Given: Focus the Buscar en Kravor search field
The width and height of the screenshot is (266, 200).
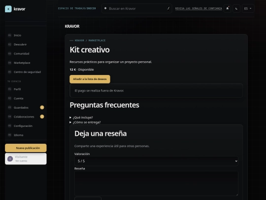Looking at the screenshot, I should tap(137, 8).
